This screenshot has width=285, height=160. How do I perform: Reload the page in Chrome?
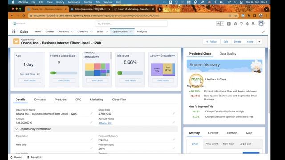click(x=24, y=16)
